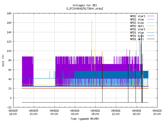Click the green NPD2 stop legend line
162x121 pixels.
(151, 19)
